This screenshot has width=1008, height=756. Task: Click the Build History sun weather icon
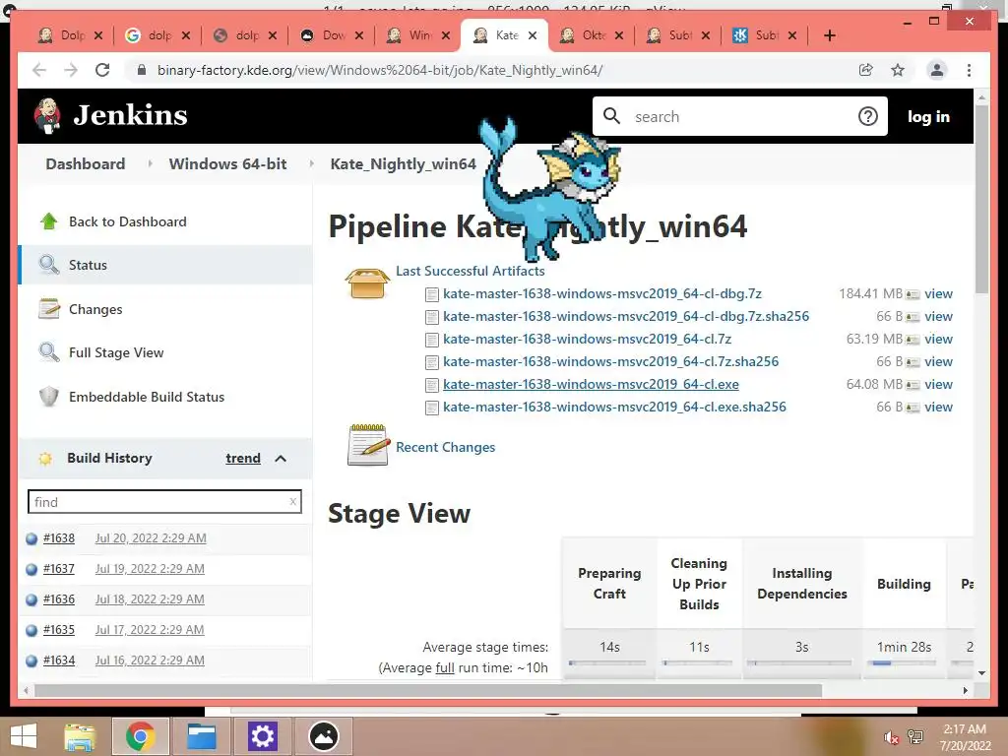click(45, 459)
